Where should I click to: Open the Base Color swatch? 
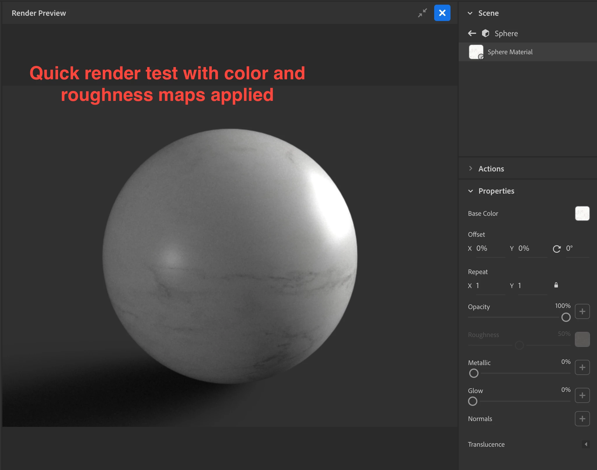[582, 213]
